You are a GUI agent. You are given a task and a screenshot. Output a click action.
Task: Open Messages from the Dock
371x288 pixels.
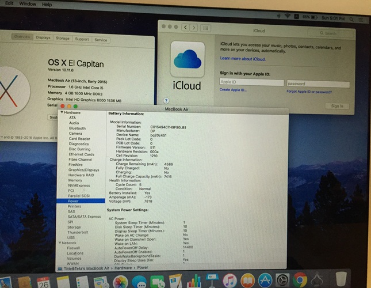[x=139, y=282]
